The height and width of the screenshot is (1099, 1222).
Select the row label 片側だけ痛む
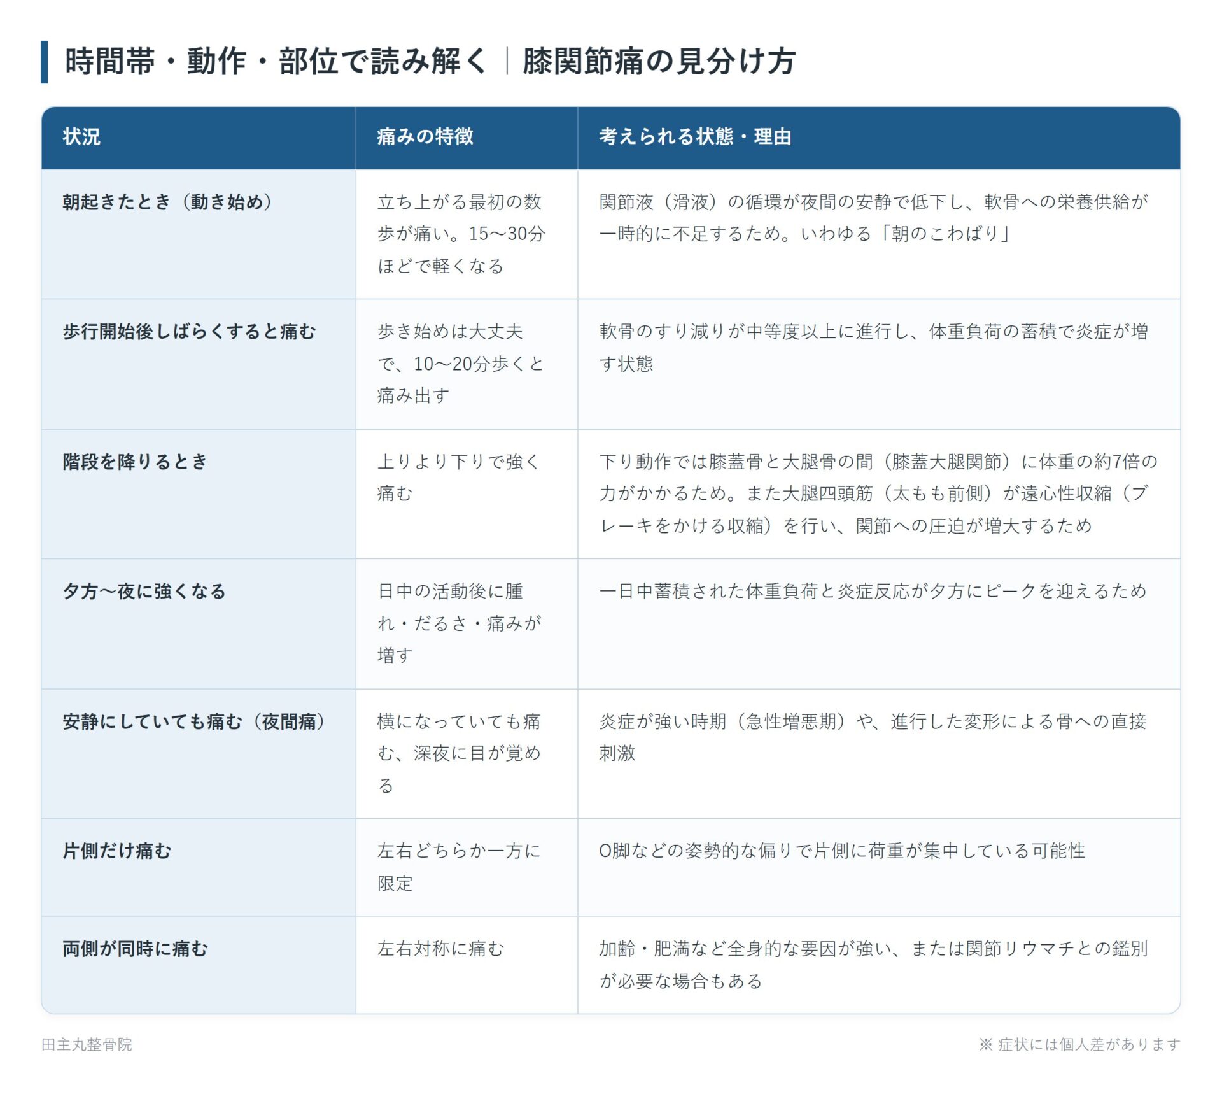pyautogui.click(x=117, y=851)
